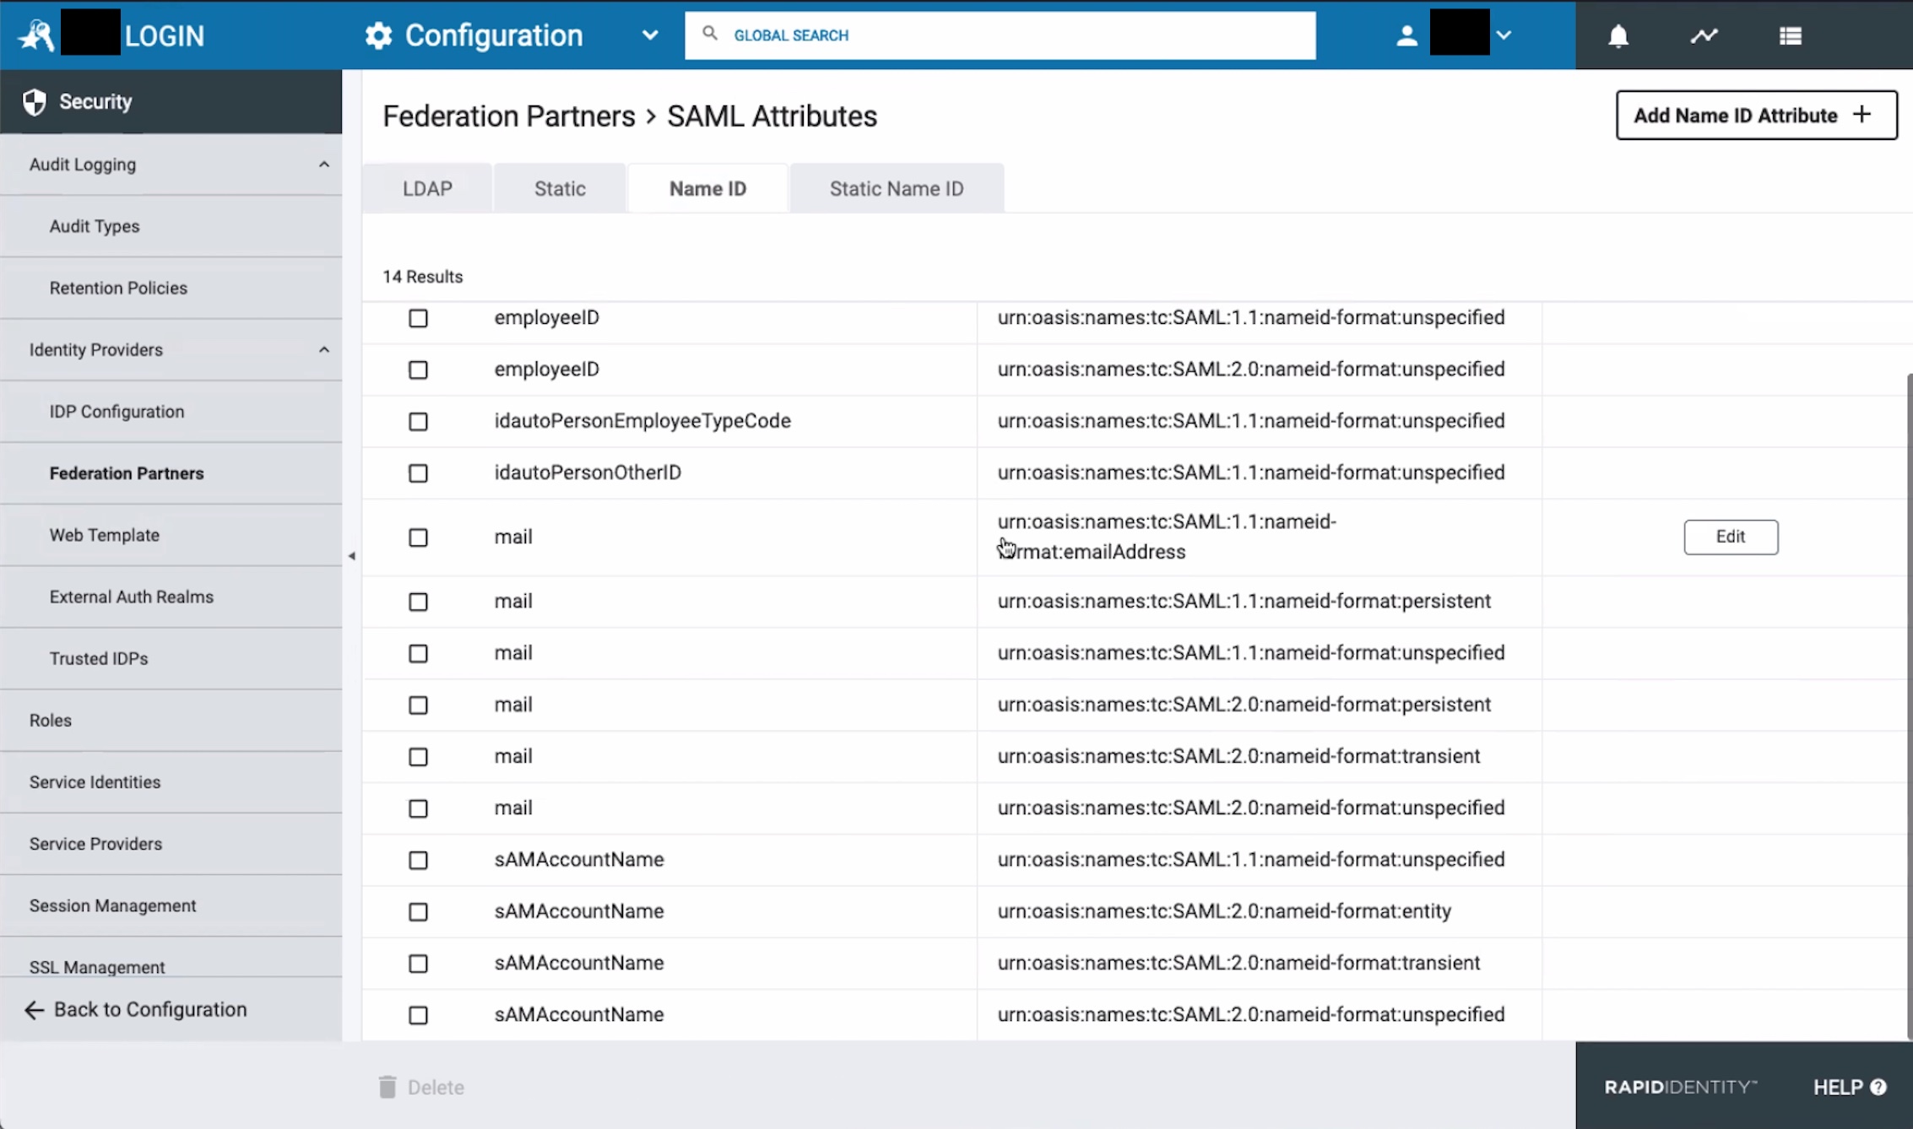Open the activity graph icon
The height and width of the screenshot is (1129, 1913).
point(1704,35)
